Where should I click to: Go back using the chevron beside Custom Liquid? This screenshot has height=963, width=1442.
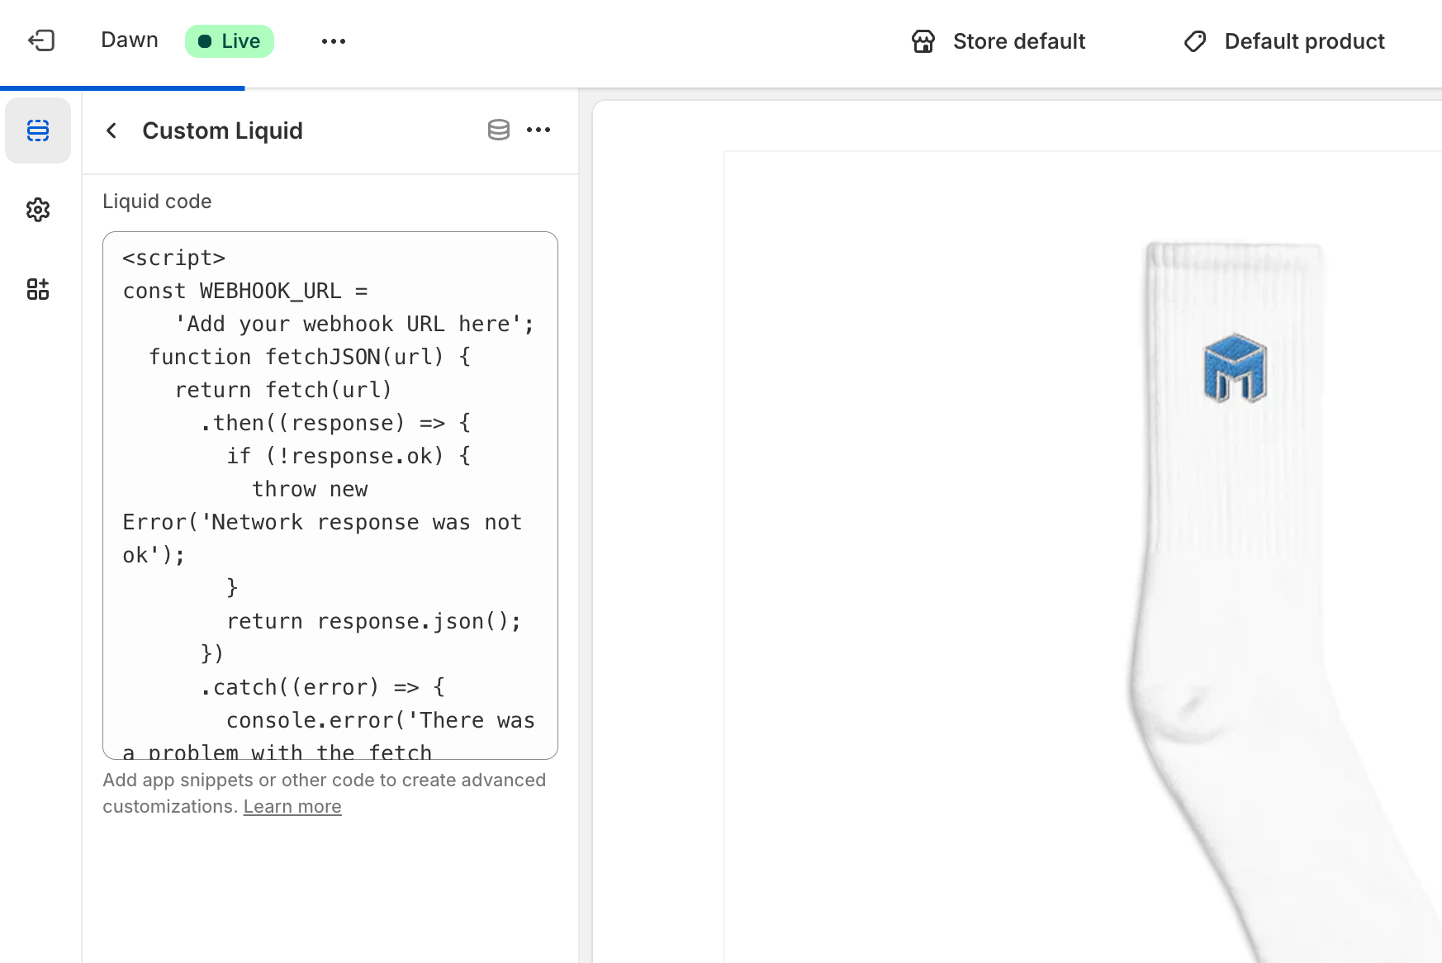coord(111,130)
